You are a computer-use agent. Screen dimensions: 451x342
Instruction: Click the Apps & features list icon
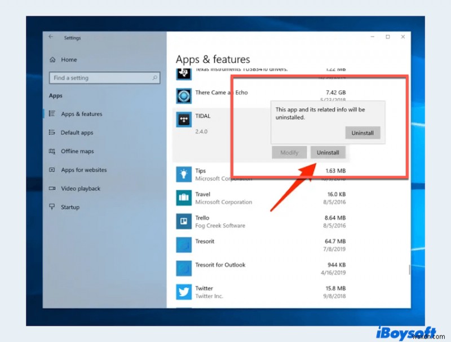(x=52, y=113)
